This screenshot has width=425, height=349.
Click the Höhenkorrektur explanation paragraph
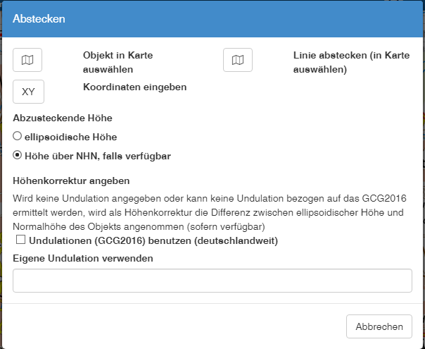(x=211, y=212)
